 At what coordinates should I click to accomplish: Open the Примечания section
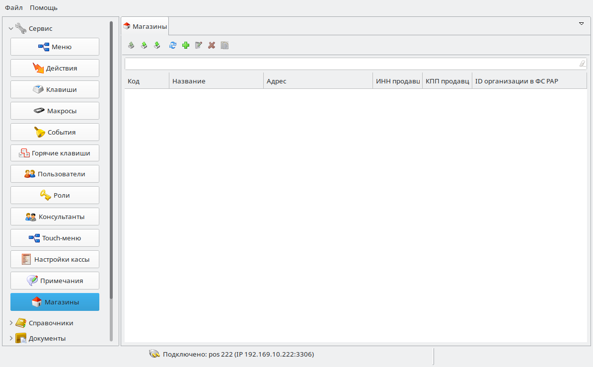[55, 281]
